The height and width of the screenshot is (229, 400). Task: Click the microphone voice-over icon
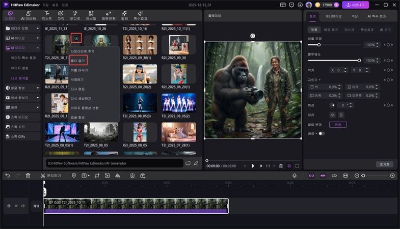(x=295, y=176)
